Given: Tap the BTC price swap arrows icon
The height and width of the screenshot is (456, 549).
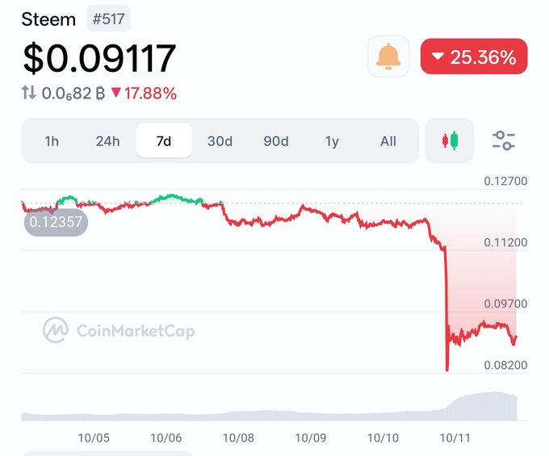Looking at the screenshot, I should pos(29,93).
